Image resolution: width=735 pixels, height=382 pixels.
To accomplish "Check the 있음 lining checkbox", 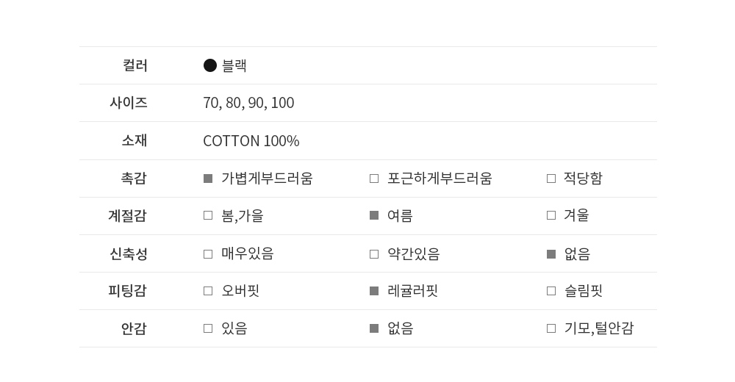I will (x=208, y=328).
